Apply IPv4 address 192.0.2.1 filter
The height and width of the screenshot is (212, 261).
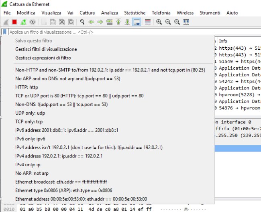tap(108, 156)
